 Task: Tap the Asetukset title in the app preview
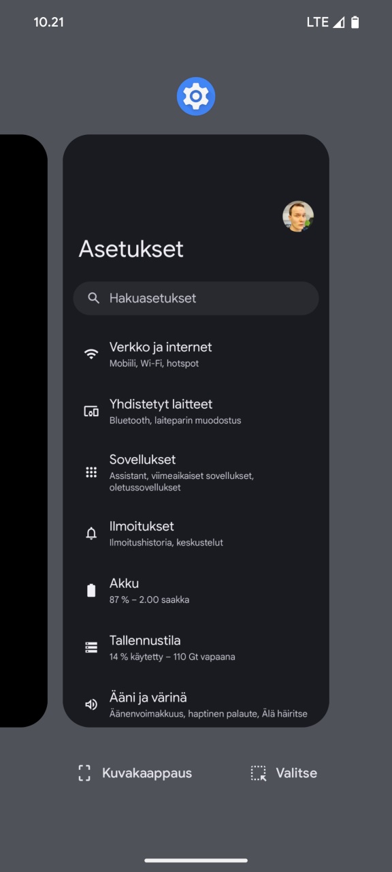pos(131,249)
